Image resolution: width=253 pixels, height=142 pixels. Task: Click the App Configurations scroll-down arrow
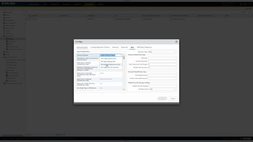(124, 90)
